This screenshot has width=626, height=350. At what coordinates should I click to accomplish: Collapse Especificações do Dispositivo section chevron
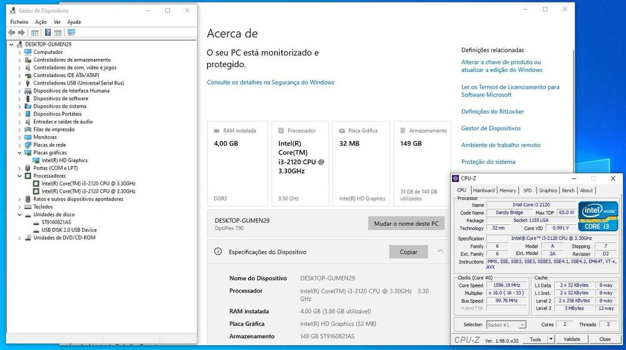click(x=440, y=251)
